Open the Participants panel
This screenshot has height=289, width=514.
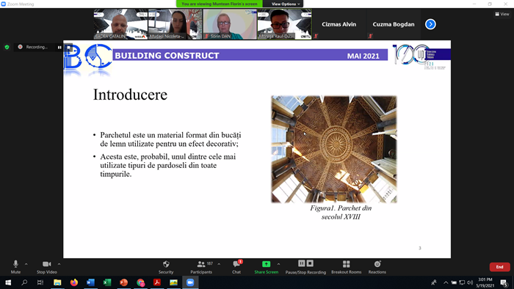point(201,267)
